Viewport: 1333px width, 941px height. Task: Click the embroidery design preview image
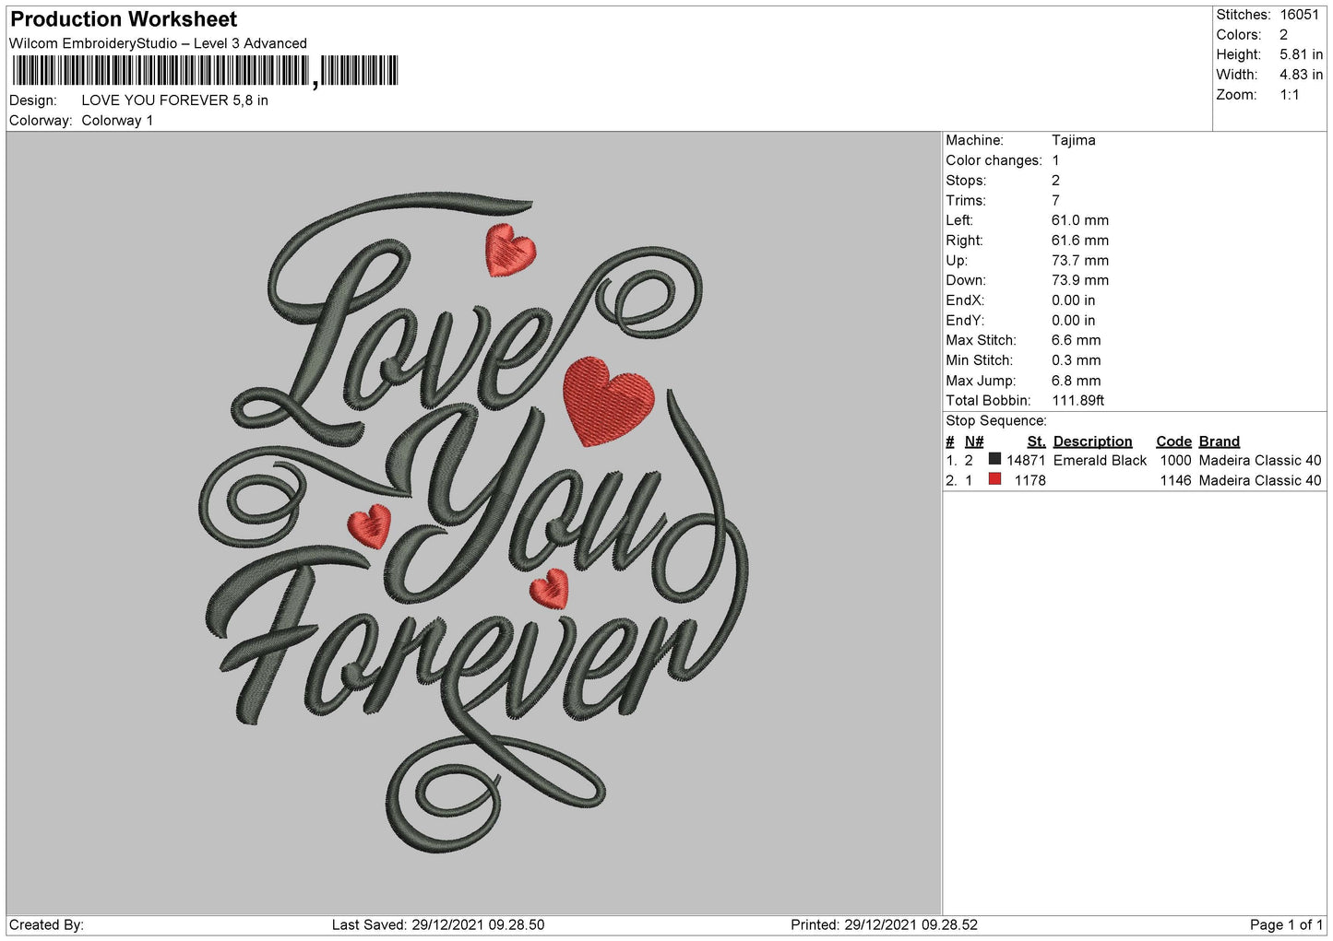[x=474, y=523]
